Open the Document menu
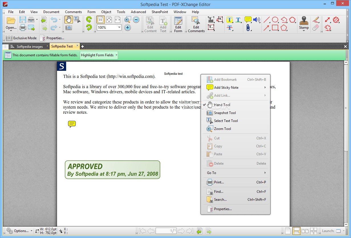 pyautogui.click(x=51, y=12)
